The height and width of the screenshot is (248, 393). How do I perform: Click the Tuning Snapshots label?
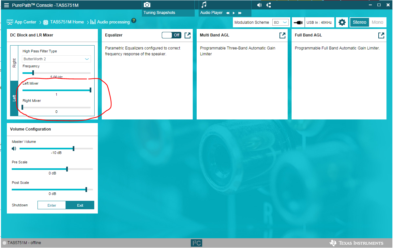(159, 13)
